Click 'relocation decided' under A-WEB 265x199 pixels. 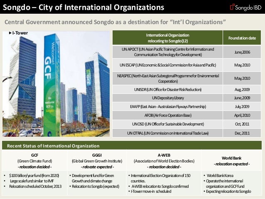pyautogui.click(x=164, y=167)
